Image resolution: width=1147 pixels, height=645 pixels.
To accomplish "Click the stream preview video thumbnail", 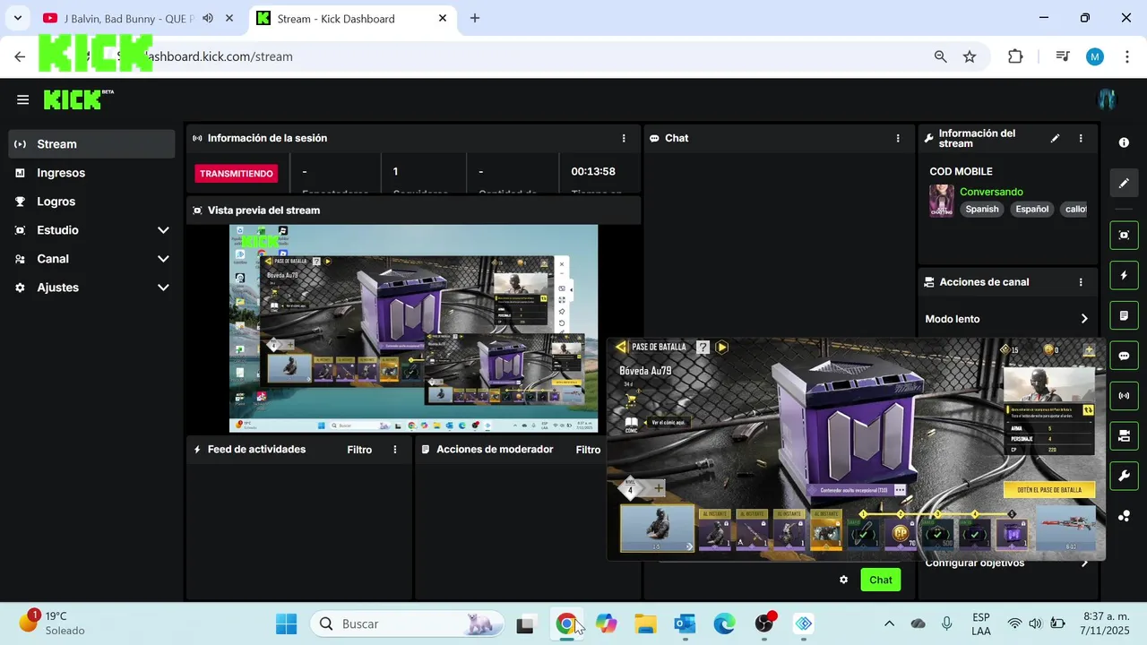I will 413,328.
